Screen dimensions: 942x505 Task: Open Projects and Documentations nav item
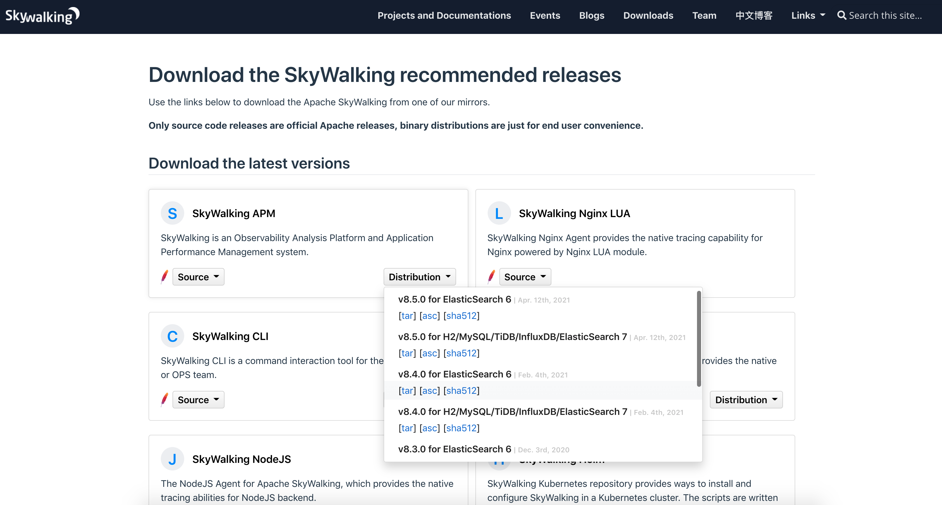444,16
